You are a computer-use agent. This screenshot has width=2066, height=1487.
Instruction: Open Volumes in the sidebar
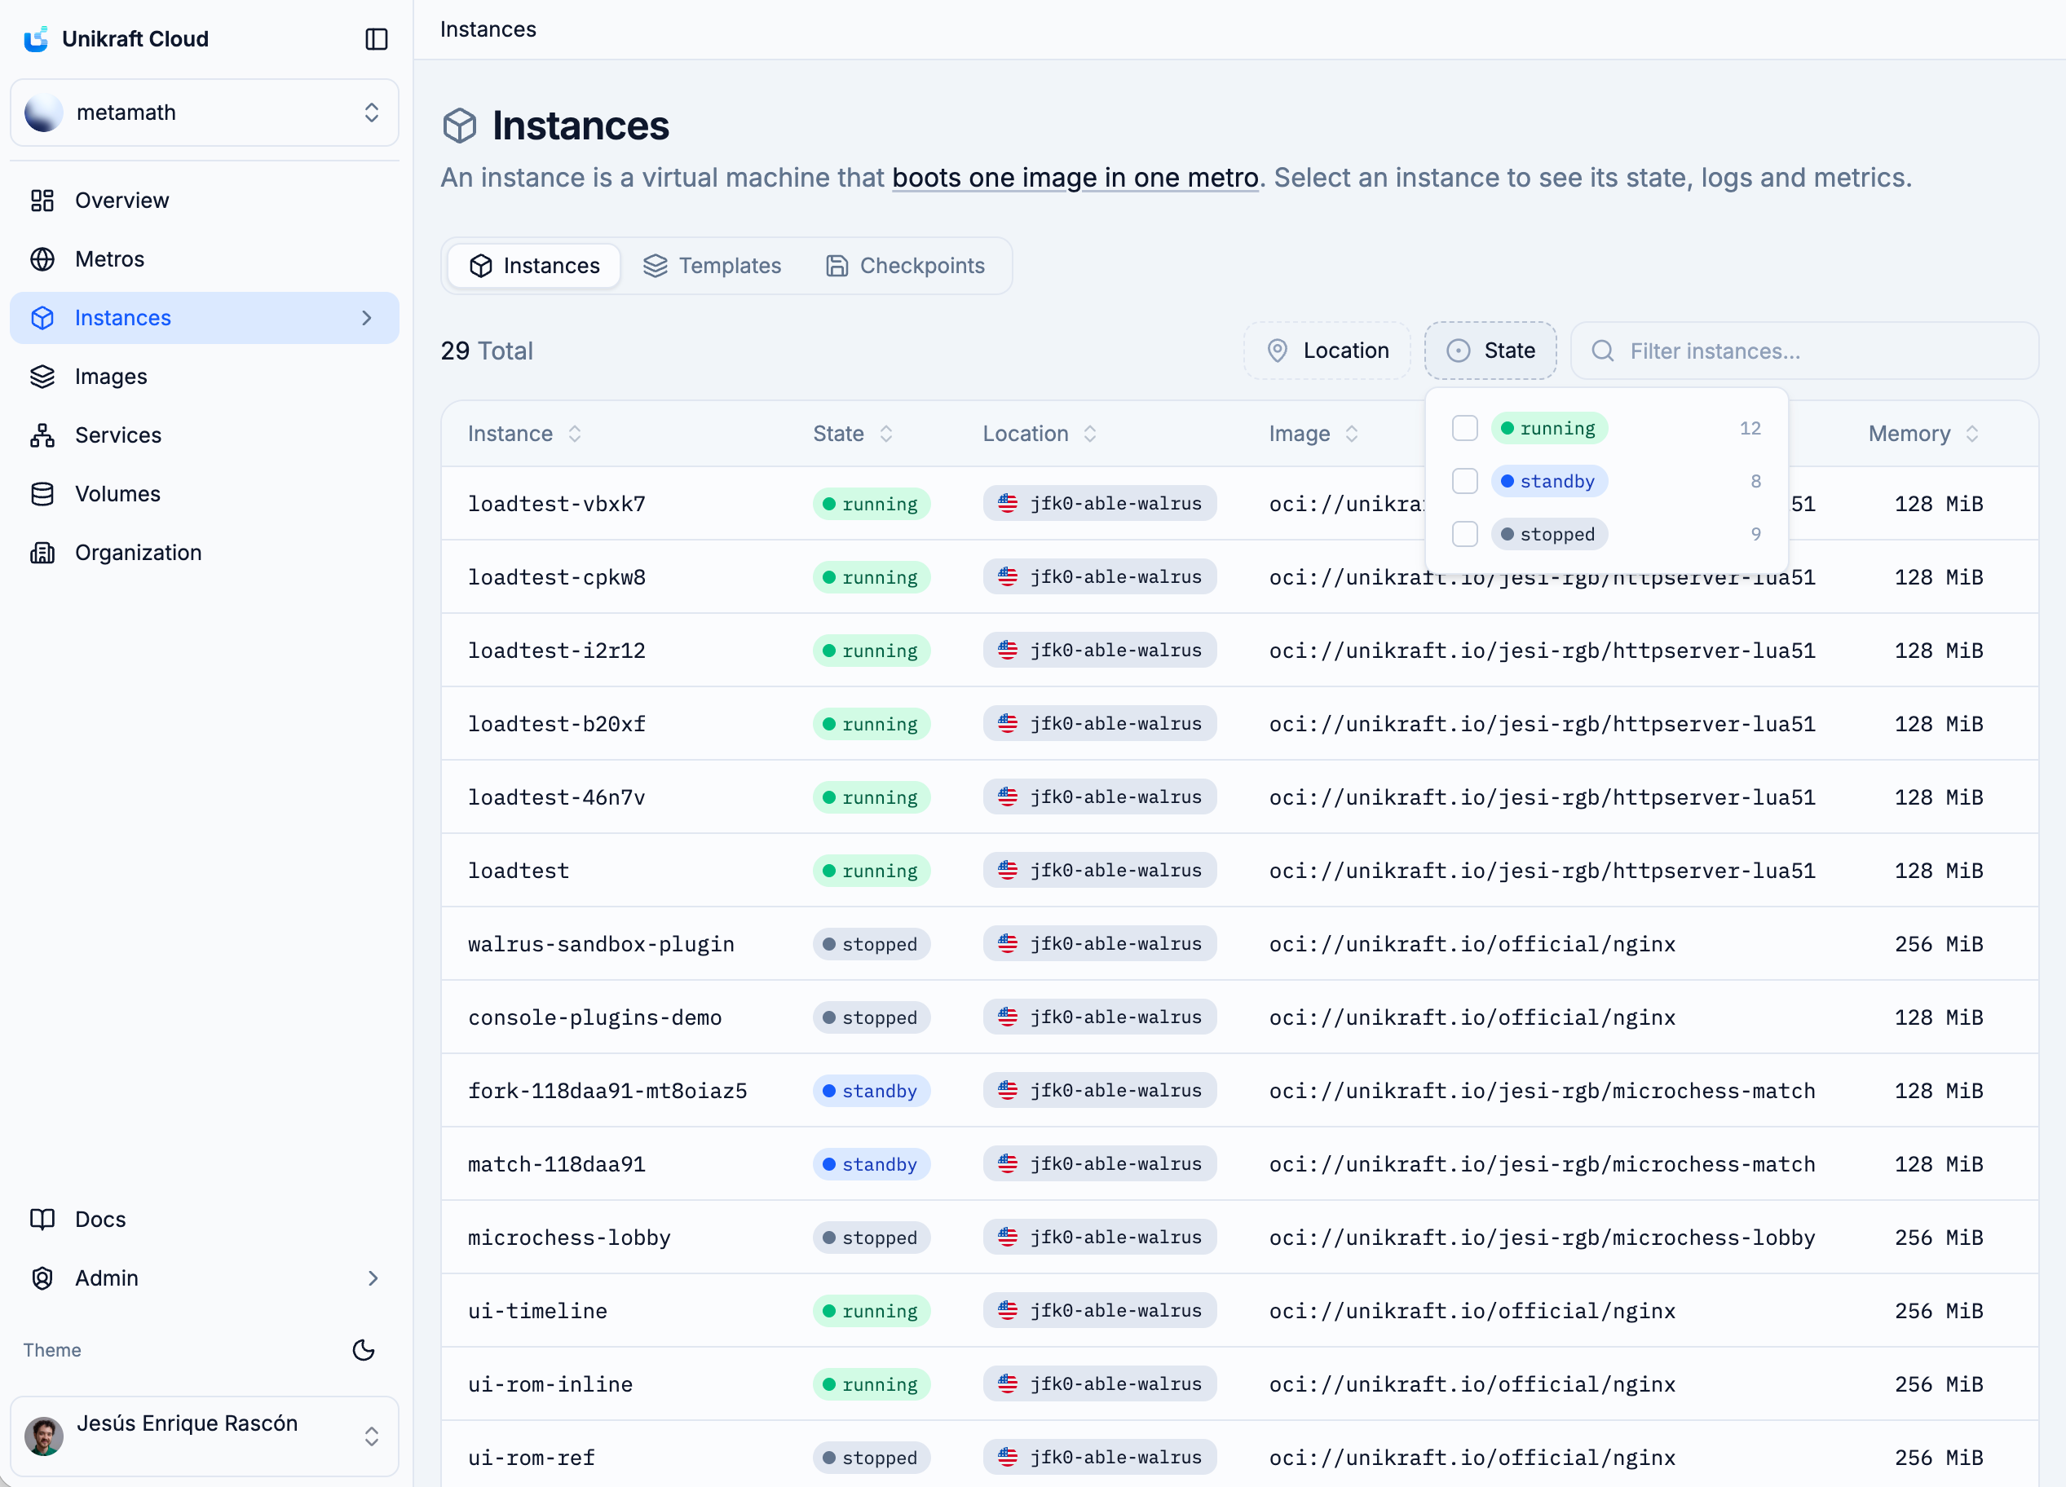[x=204, y=493]
